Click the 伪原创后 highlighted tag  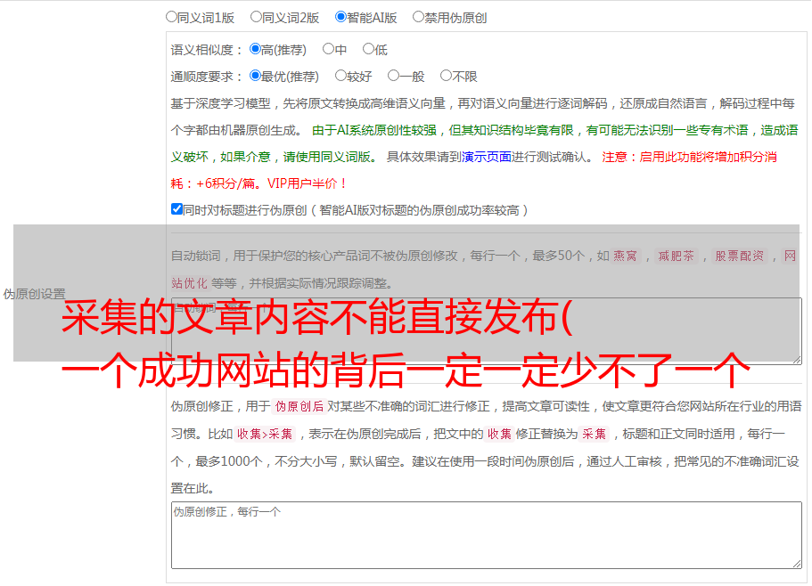[299, 406]
